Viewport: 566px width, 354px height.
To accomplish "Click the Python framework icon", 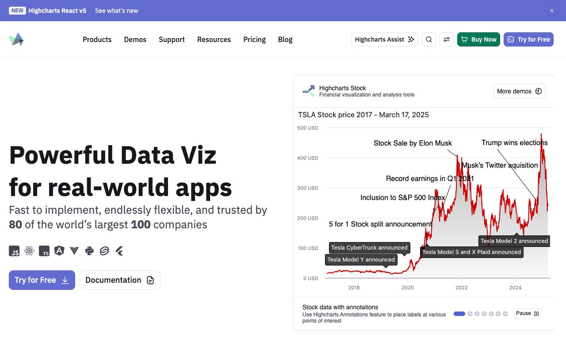I will (89, 251).
